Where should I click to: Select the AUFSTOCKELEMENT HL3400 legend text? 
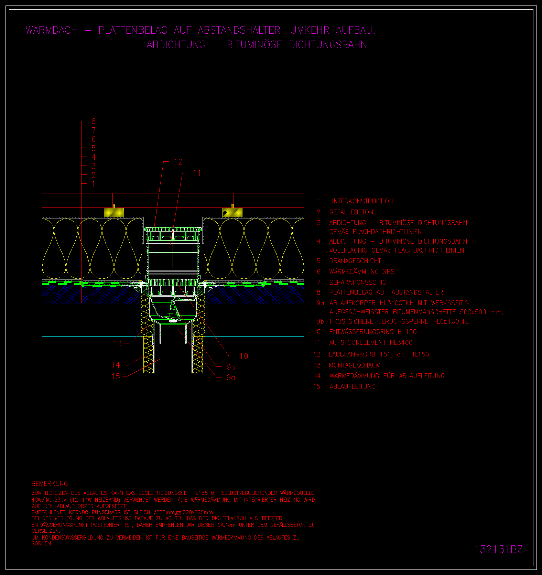point(370,343)
